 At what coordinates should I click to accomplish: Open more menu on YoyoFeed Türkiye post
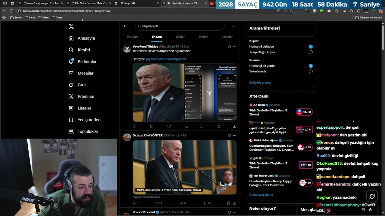coord(235,46)
